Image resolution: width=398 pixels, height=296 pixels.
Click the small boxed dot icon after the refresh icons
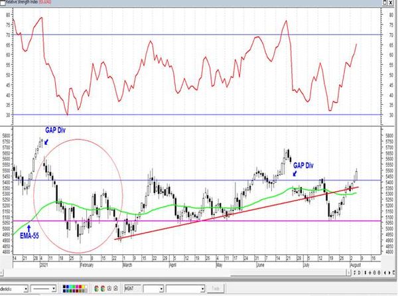(x=109, y=289)
